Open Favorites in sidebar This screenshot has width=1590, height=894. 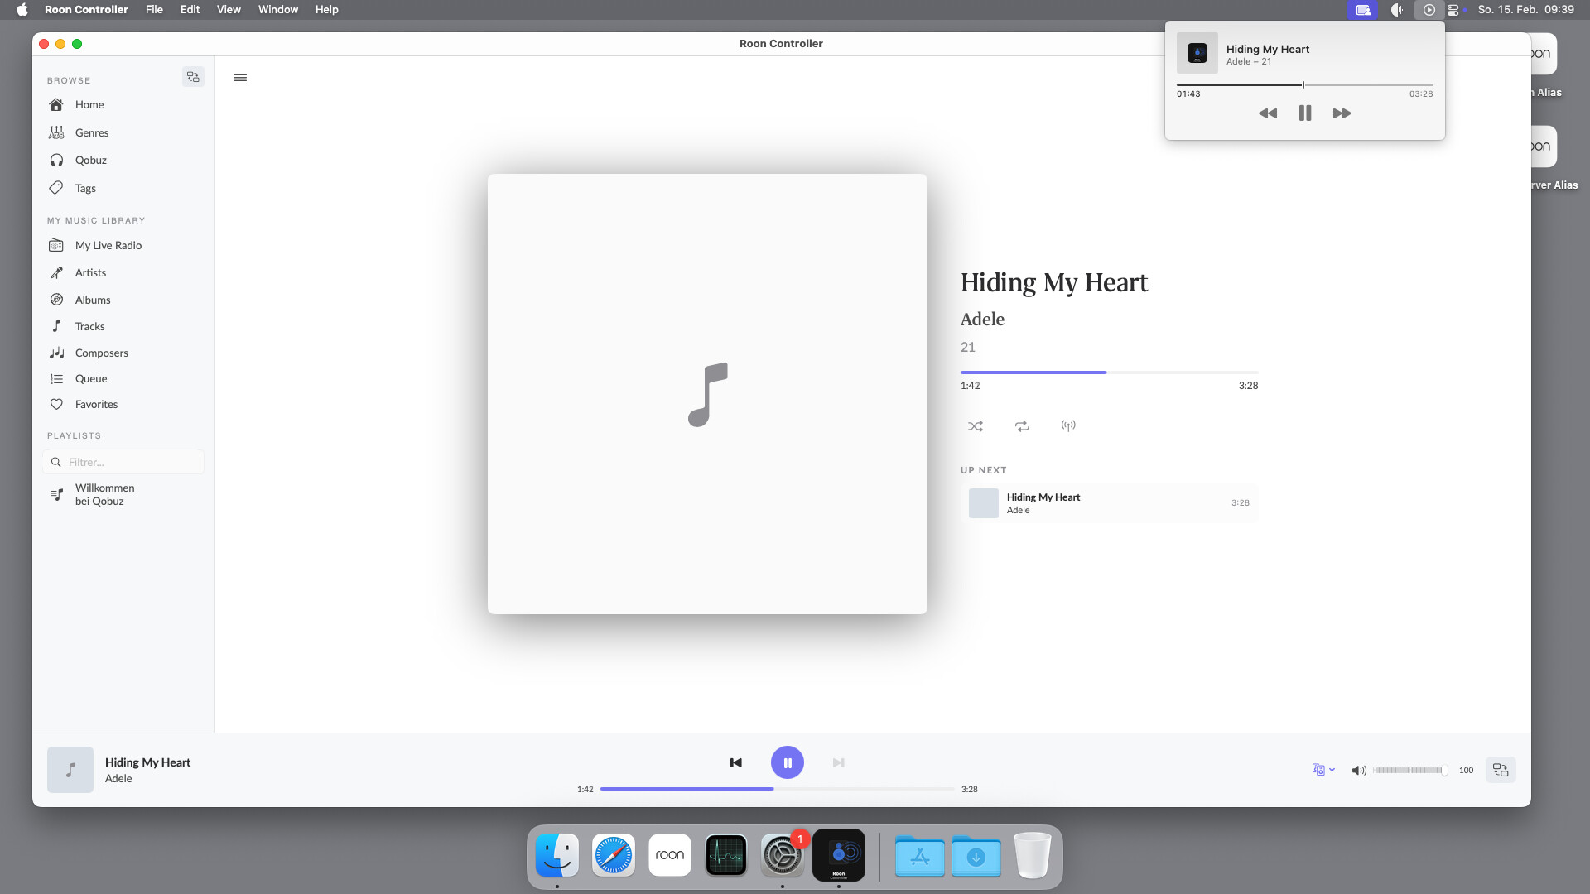(x=96, y=405)
